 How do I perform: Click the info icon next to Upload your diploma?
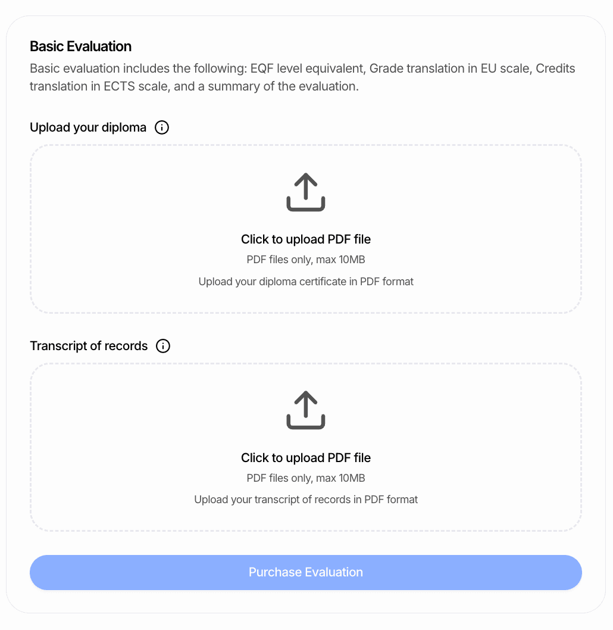point(161,127)
